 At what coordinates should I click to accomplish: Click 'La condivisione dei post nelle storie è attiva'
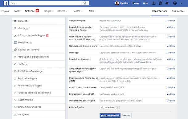pyautogui.click(x=120, y=46)
